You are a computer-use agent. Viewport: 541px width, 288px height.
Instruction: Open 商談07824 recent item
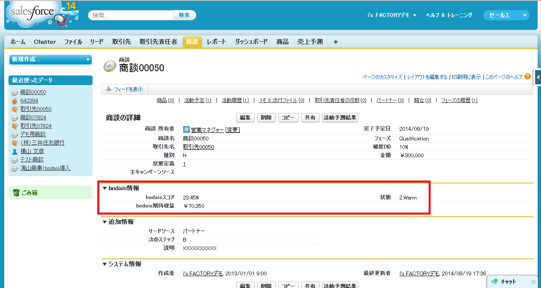coord(33,118)
